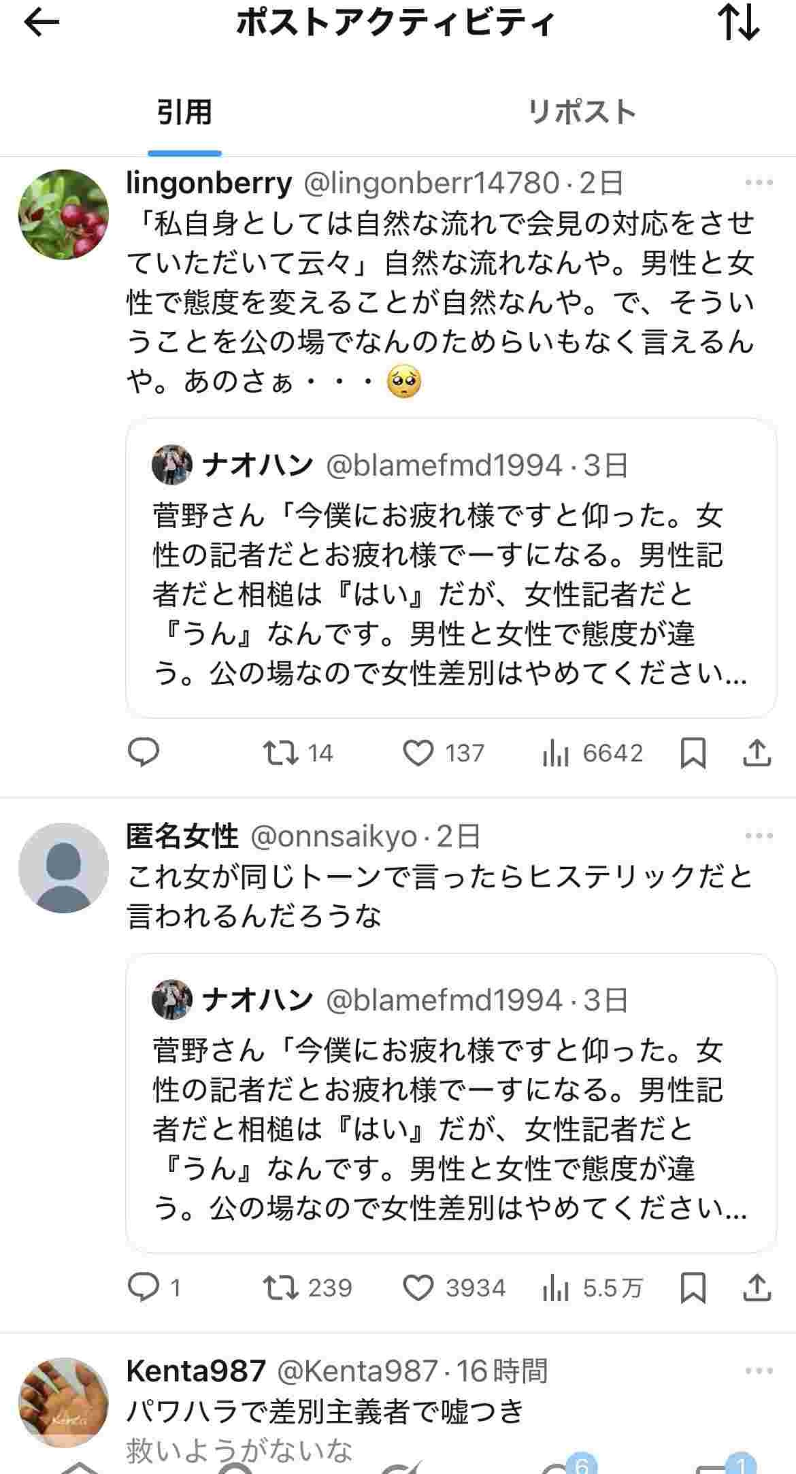Open Kenta987's profile name link

pos(196,1371)
